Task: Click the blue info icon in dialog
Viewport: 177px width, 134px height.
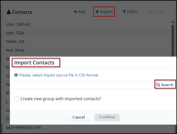Action: click(16, 75)
